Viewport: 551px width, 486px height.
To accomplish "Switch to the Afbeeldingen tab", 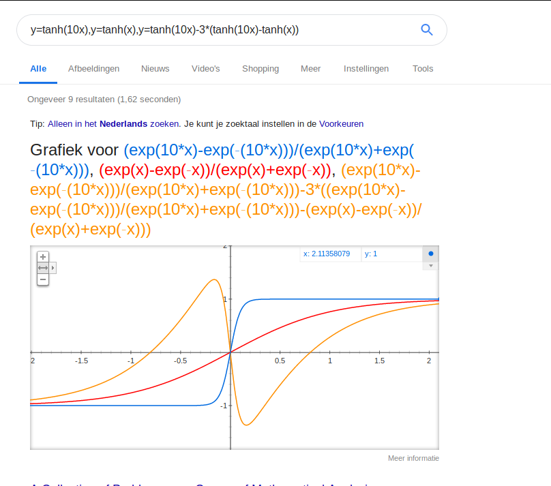I will (x=93, y=69).
